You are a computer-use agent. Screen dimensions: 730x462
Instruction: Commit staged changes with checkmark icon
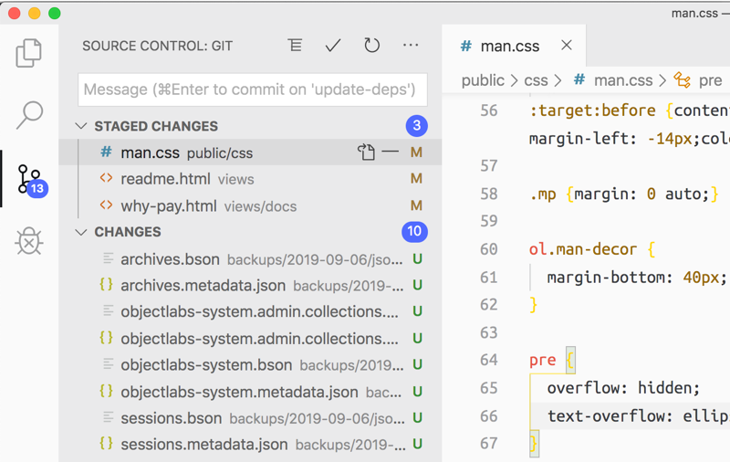[x=333, y=45]
